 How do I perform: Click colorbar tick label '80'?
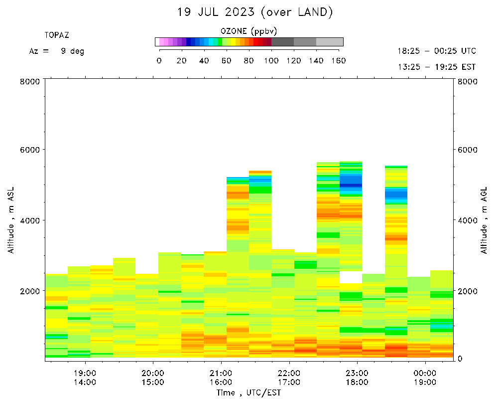coord(249,61)
